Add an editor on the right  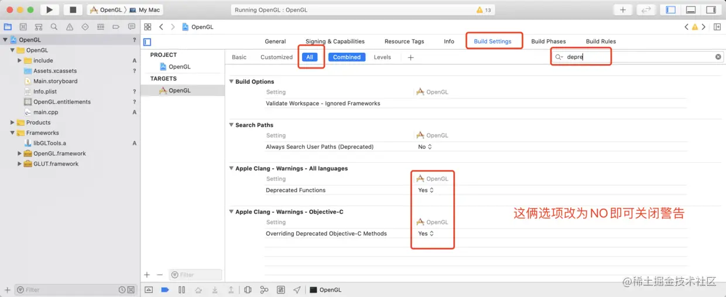(717, 27)
